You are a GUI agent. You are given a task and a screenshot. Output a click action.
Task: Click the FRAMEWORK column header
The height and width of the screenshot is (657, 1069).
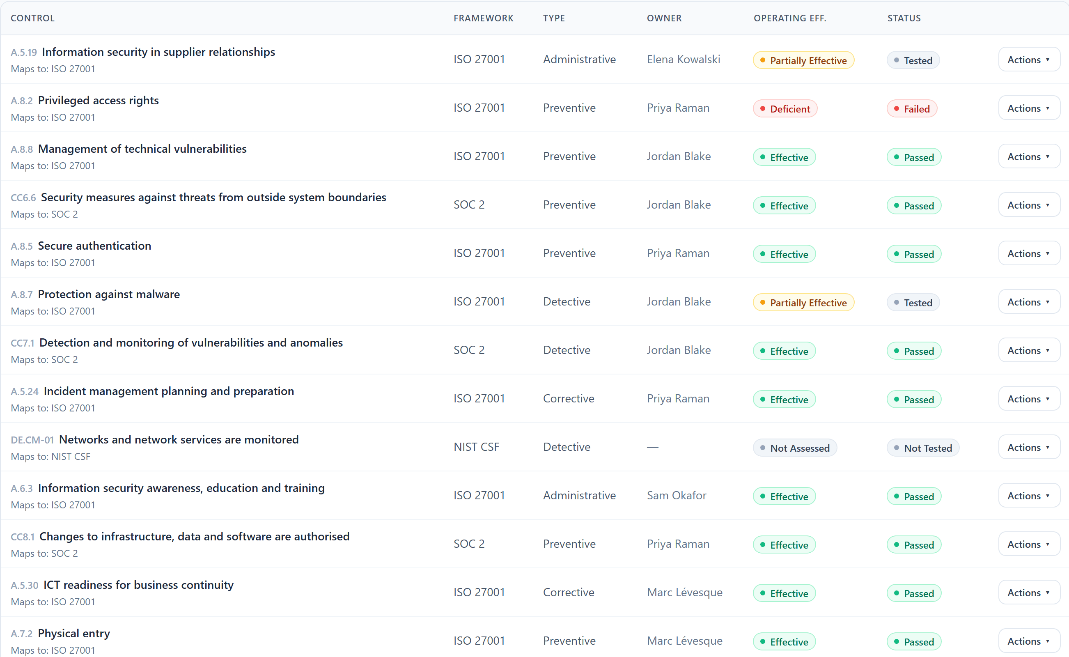coord(484,18)
